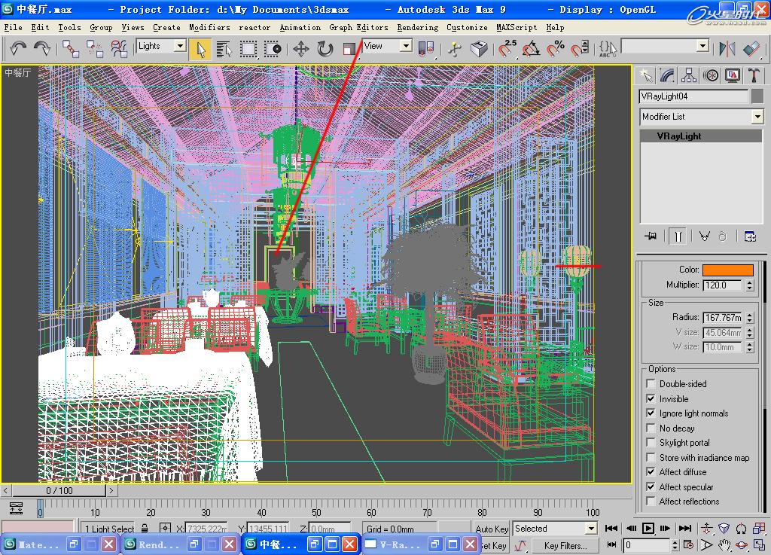
Task: Click the Auto Key button
Action: point(492,529)
